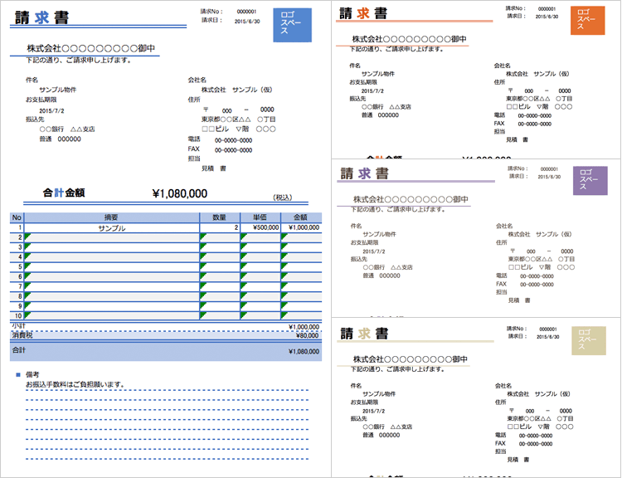Click the 合計 row amount ¥1,080,000
Viewport: 622px width, 478px height.
coord(304,352)
